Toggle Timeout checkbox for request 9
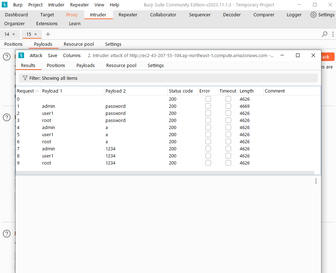 click(228, 163)
